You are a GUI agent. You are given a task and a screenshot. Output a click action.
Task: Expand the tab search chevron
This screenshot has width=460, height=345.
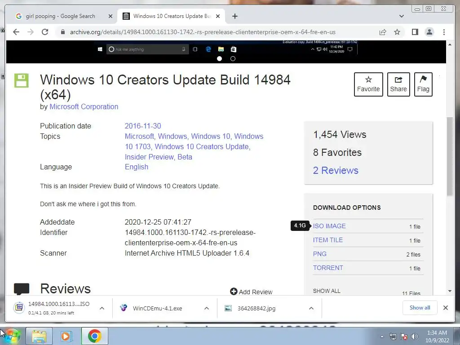[402, 16]
